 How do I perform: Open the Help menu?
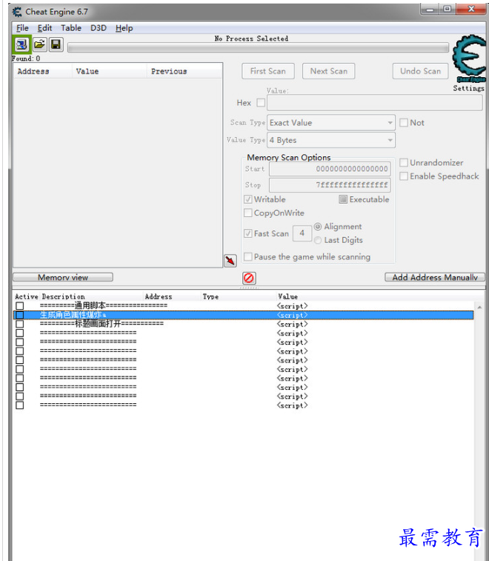[x=124, y=28]
